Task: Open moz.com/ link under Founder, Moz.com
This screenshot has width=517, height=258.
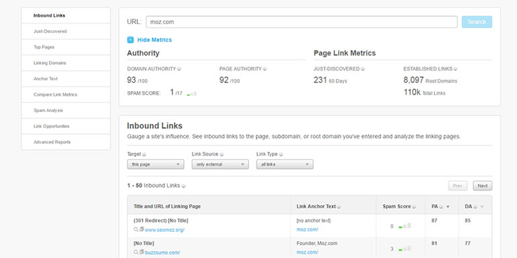Action: [x=308, y=253]
